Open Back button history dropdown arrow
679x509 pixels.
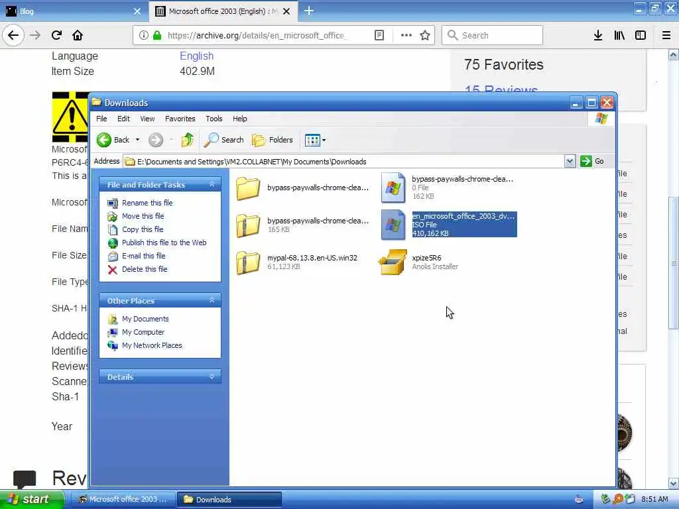[137, 140]
